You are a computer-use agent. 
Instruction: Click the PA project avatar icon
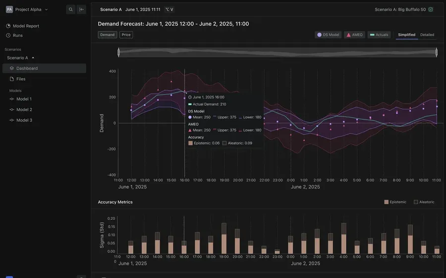(9, 9)
